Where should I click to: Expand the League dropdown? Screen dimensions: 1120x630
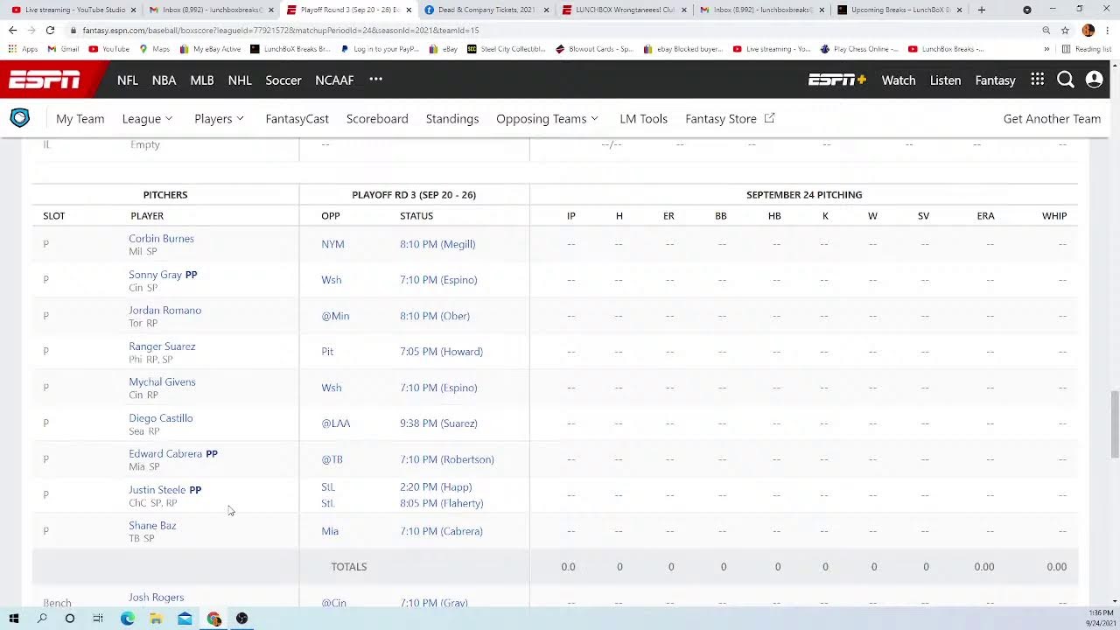[x=147, y=118]
